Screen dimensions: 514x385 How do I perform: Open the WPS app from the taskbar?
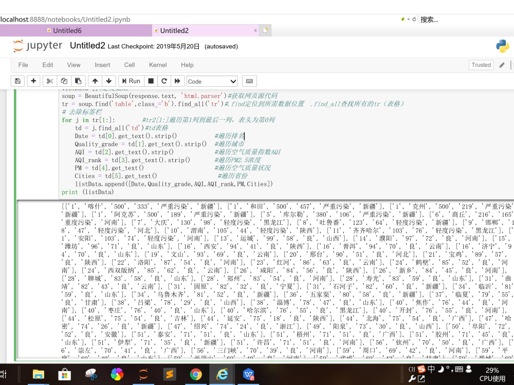248,374
